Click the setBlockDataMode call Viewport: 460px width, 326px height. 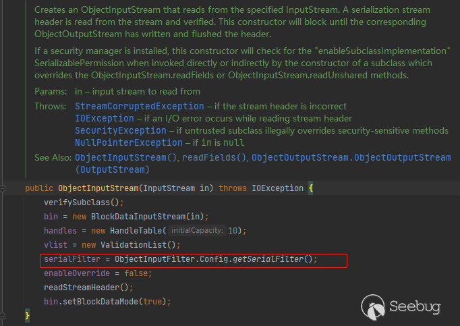tap(100, 302)
